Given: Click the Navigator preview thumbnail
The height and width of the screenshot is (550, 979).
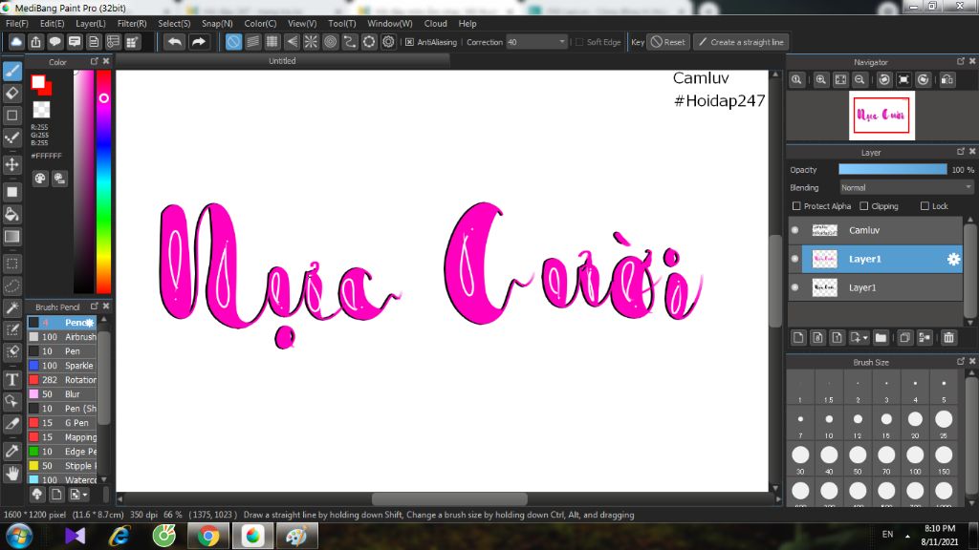Looking at the screenshot, I should (x=881, y=116).
